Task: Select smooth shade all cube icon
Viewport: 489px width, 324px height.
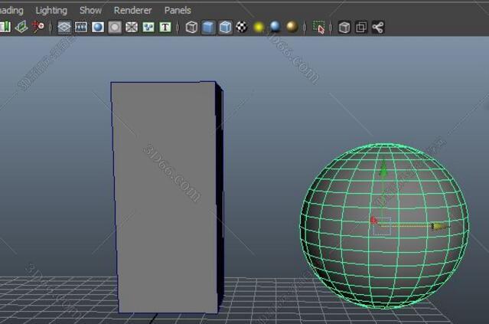Action: [208, 28]
